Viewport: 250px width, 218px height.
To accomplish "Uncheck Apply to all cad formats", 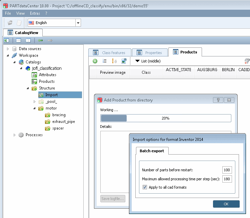I will [145, 187].
